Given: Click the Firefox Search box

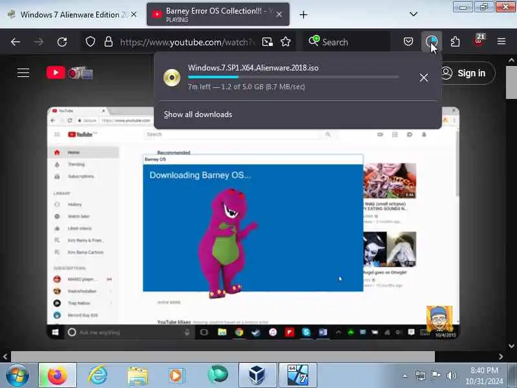Looking at the screenshot, I should pyautogui.click(x=346, y=42).
